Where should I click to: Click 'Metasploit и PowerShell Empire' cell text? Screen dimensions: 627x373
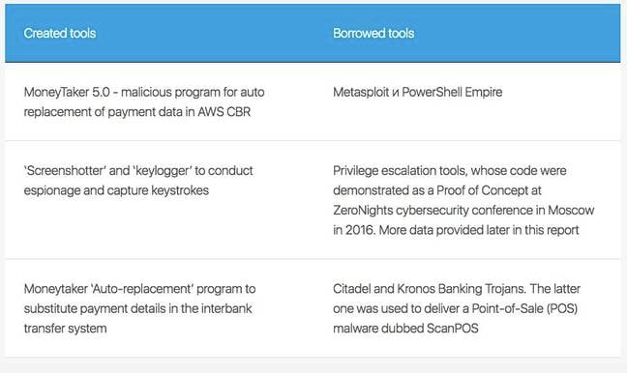(417, 92)
